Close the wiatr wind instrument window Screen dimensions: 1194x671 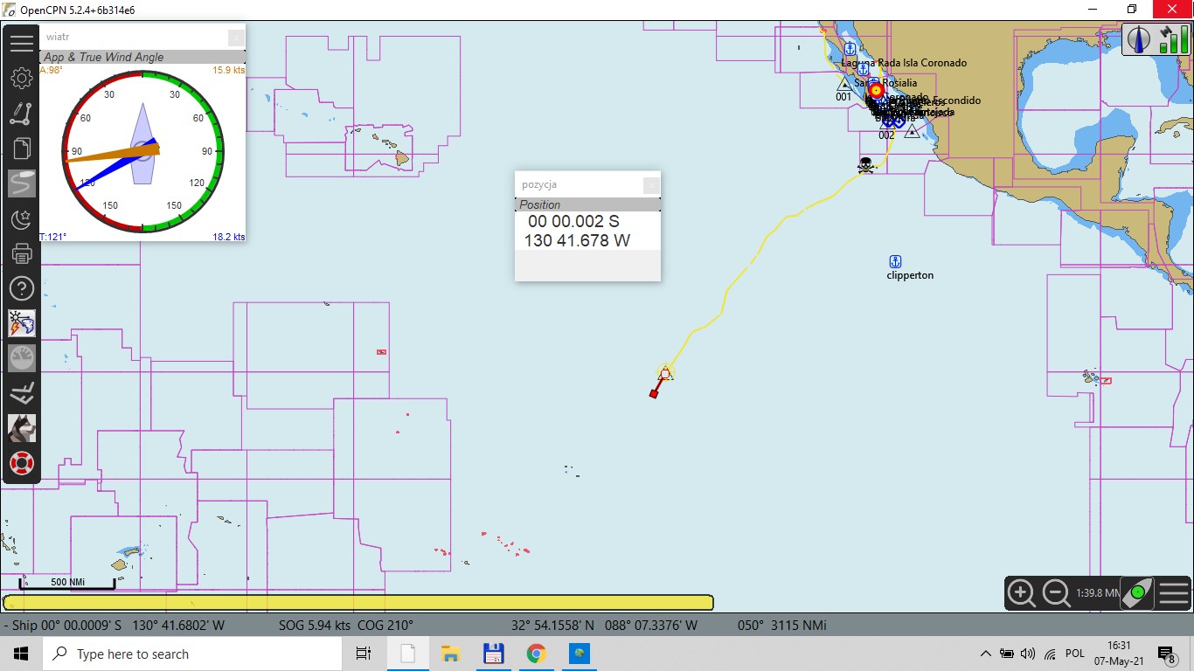(236, 38)
